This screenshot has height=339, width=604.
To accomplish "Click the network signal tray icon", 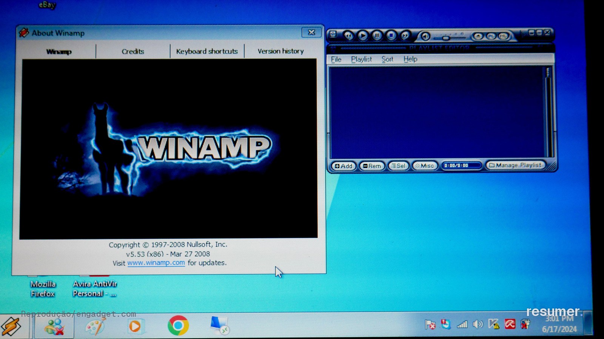I will [x=462, y=324].
